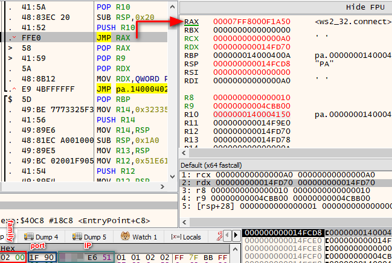Select the JMP pa.14000402 instruction

point(132,89)
